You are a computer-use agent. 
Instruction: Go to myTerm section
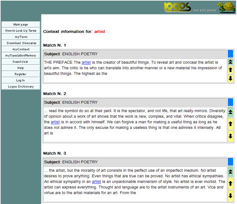21,37
